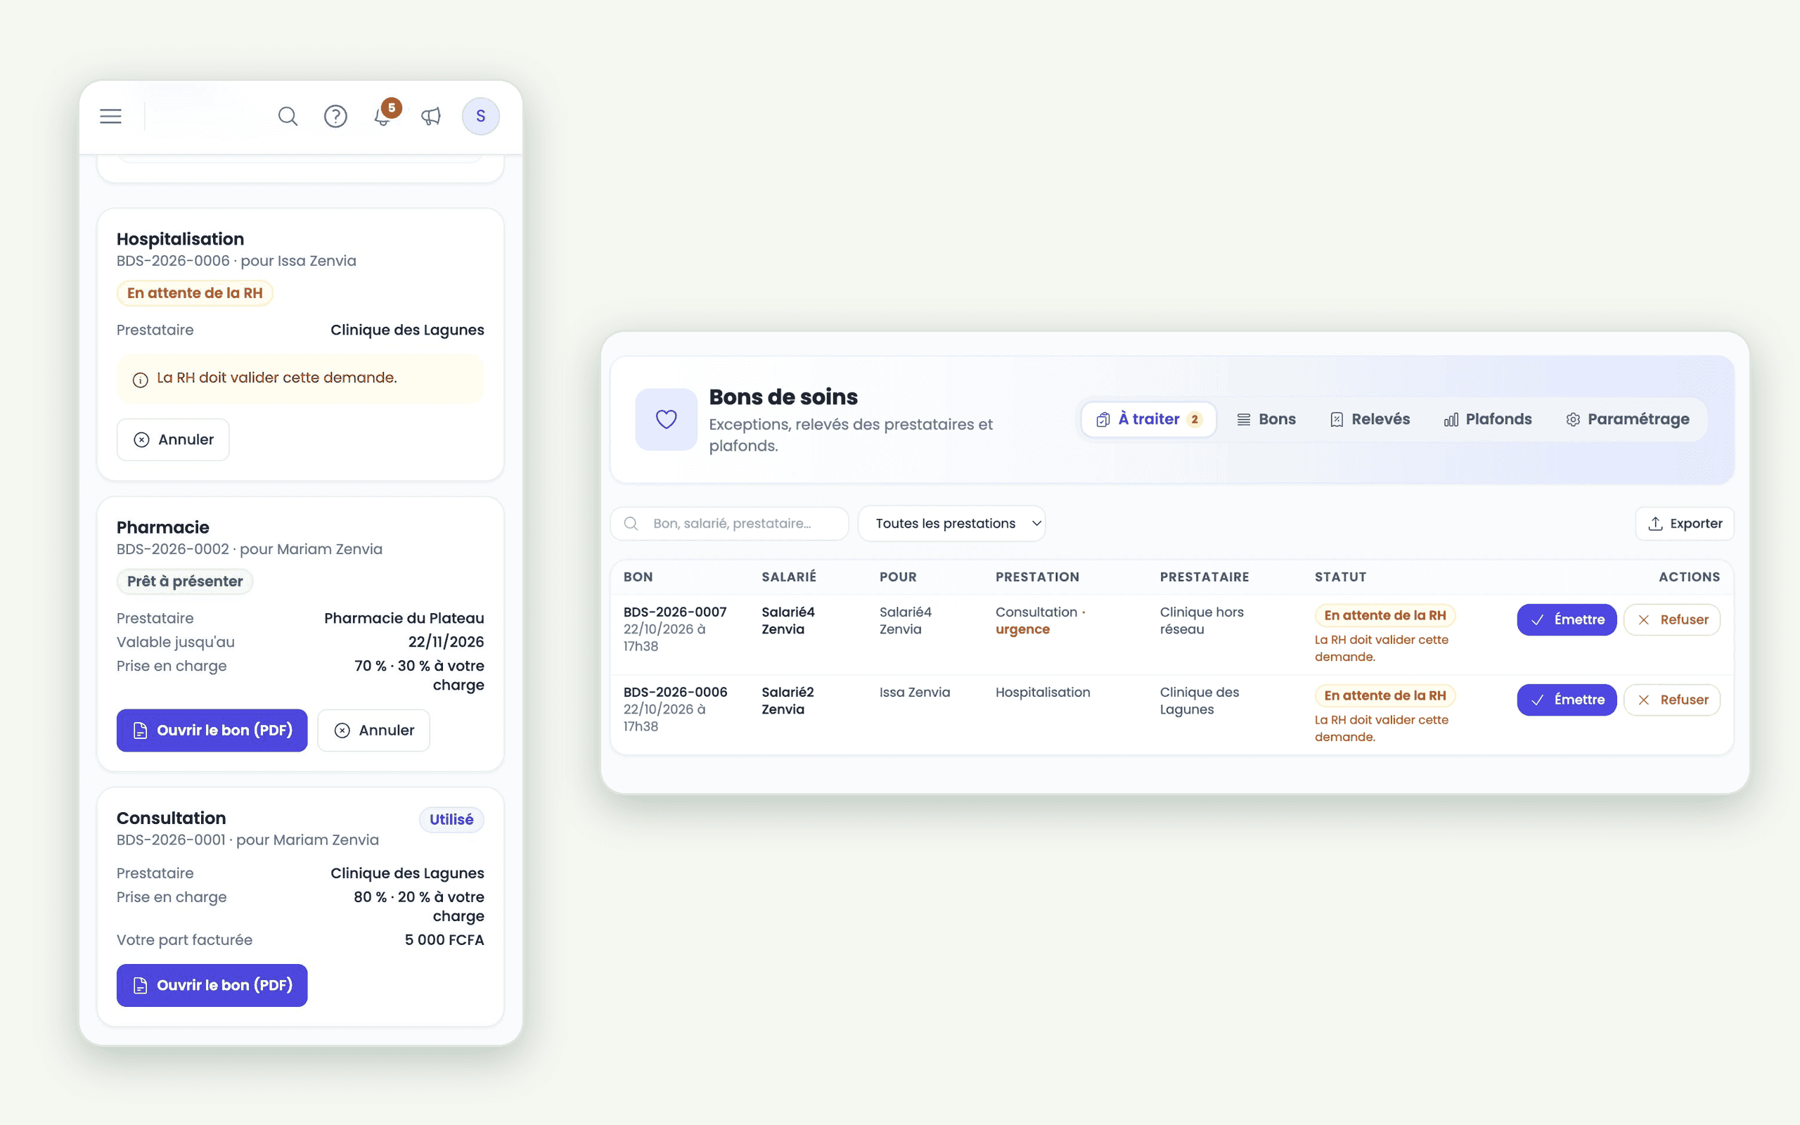Click the 5 000 FCFA amount
Screen dimensions: 1800x1125
coord(444,940)
